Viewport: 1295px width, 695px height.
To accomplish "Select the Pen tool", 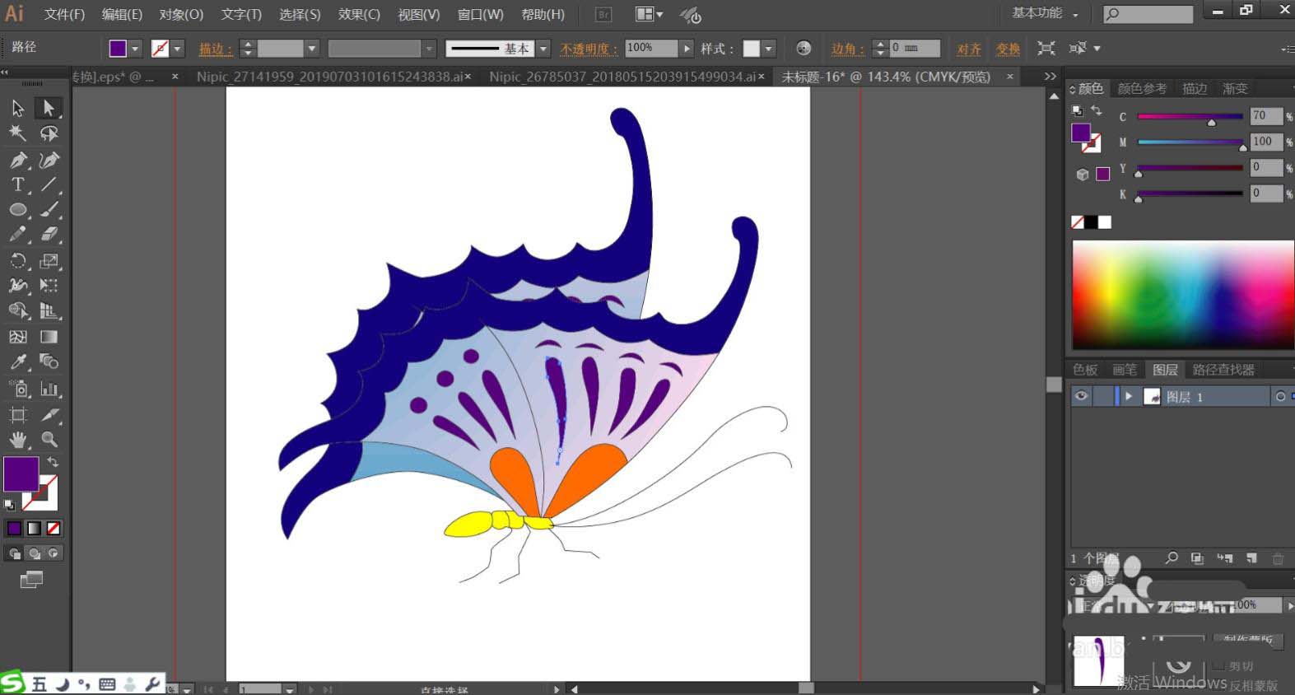I will pyautogui.click(x=18, y=160).
